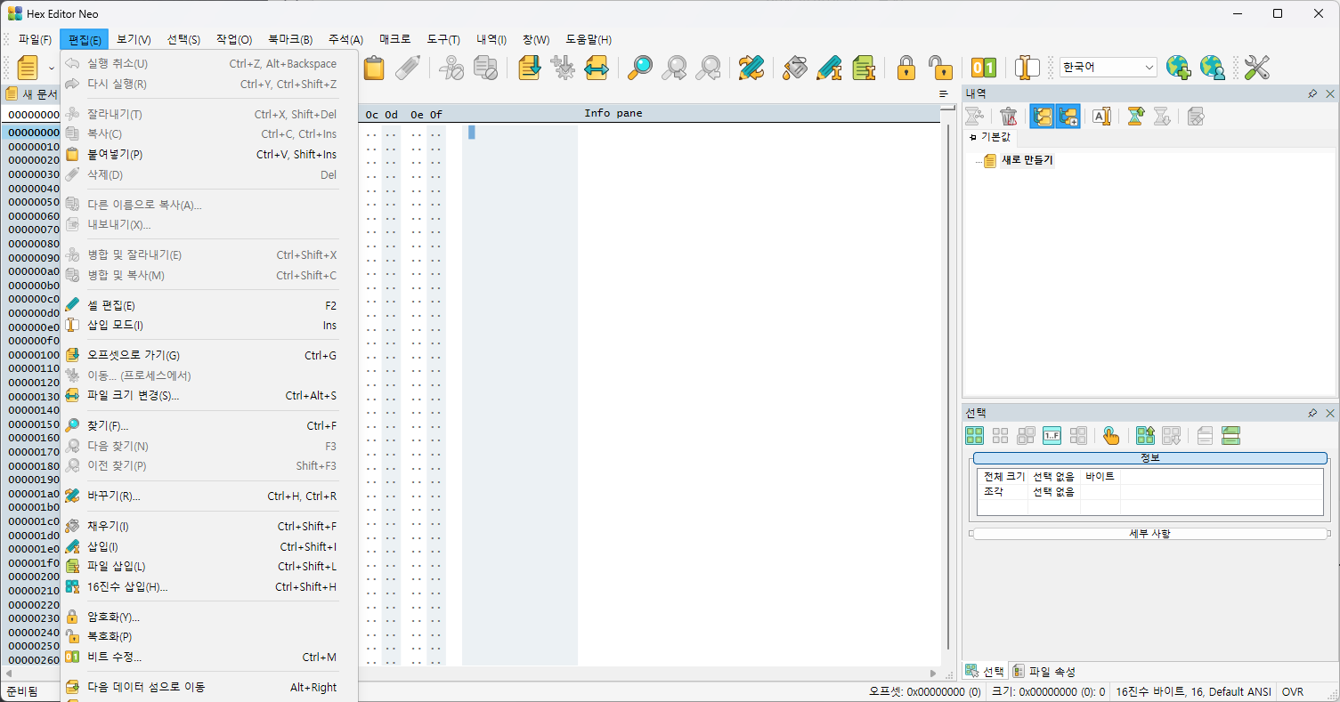Image resolution: width=1340 pixels, height=702 pixels.
Task: Close the 선택 panel
Action: [1330, 413]
